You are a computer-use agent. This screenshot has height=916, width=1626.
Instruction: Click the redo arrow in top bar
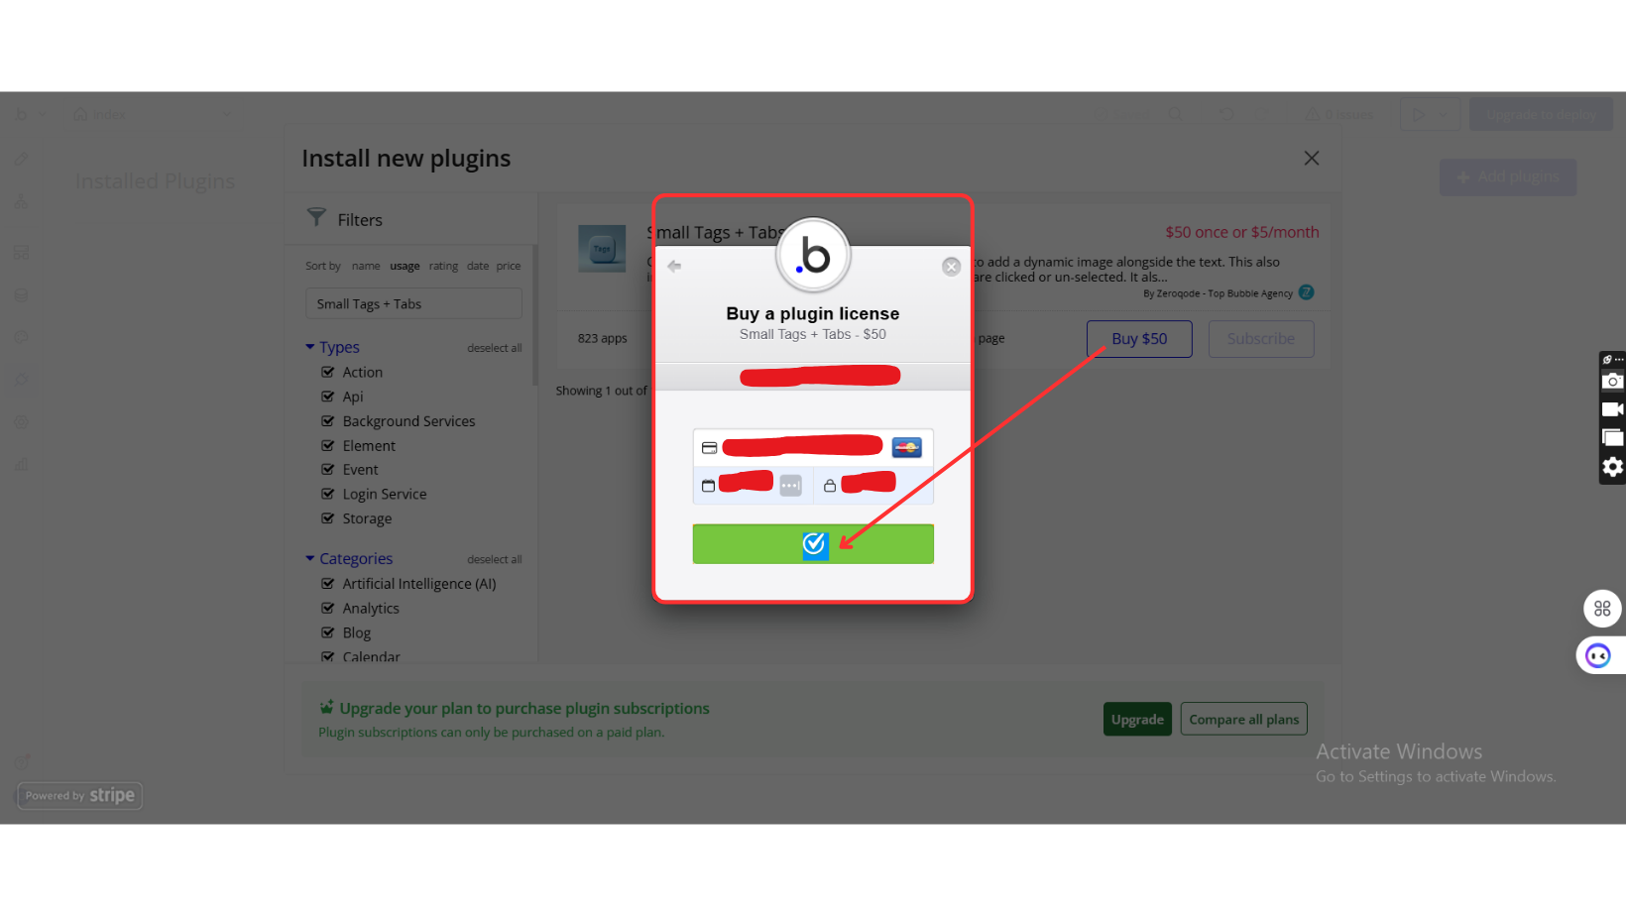pyautogui.click(x=1262, y=114)
